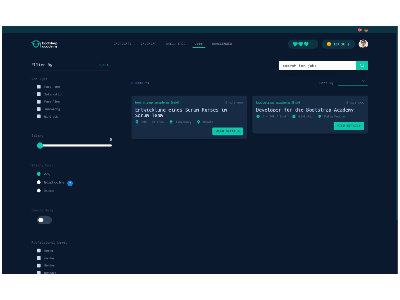The width and height of the screenshot is (400, 300).
Task: Select the Euros salary unit
Action: point(39,190)
